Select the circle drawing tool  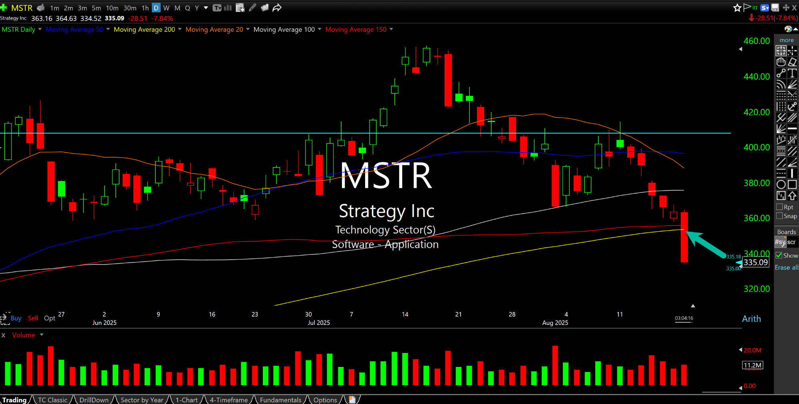click(781, 184)
